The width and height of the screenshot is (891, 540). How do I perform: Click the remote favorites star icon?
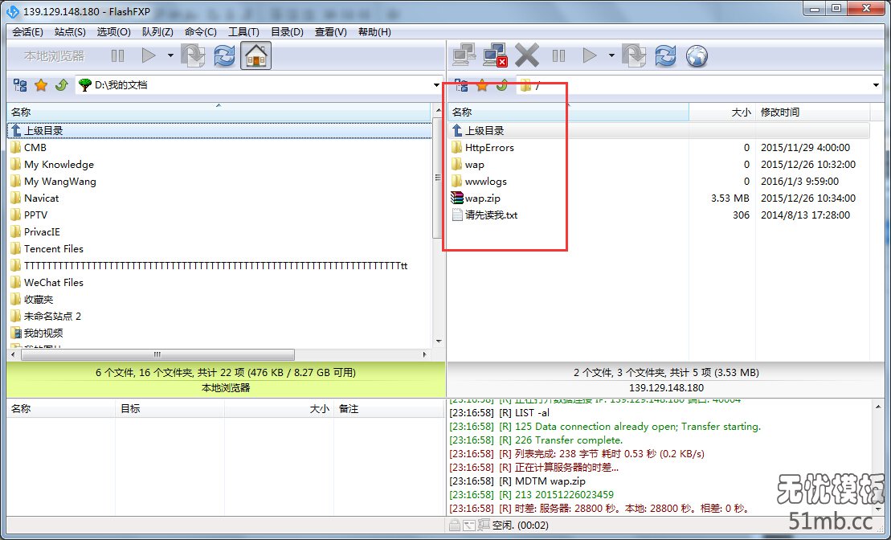coord(482,85)
